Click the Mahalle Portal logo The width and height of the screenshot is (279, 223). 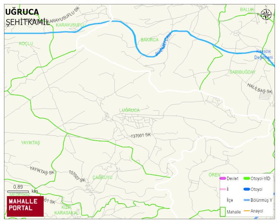25,206
